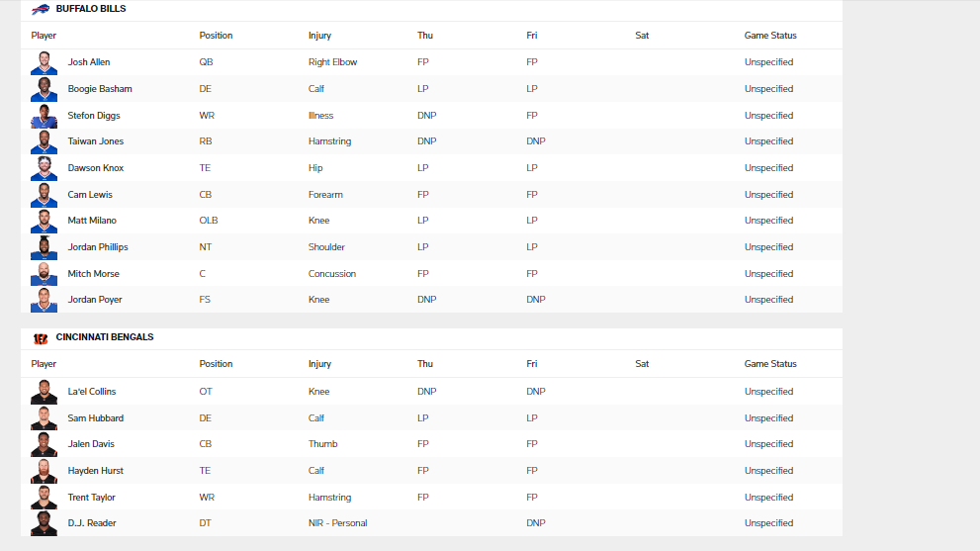The height and width of the screenshot is (551, 980).
Task: Click Mitch Morse's headshot image
Action: click(44, 274)
